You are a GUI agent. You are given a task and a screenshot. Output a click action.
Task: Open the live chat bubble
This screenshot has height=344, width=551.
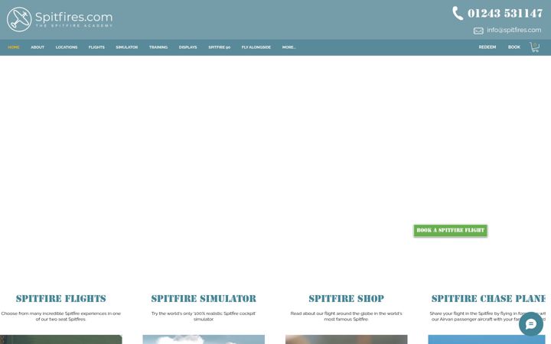pos(530,324)
